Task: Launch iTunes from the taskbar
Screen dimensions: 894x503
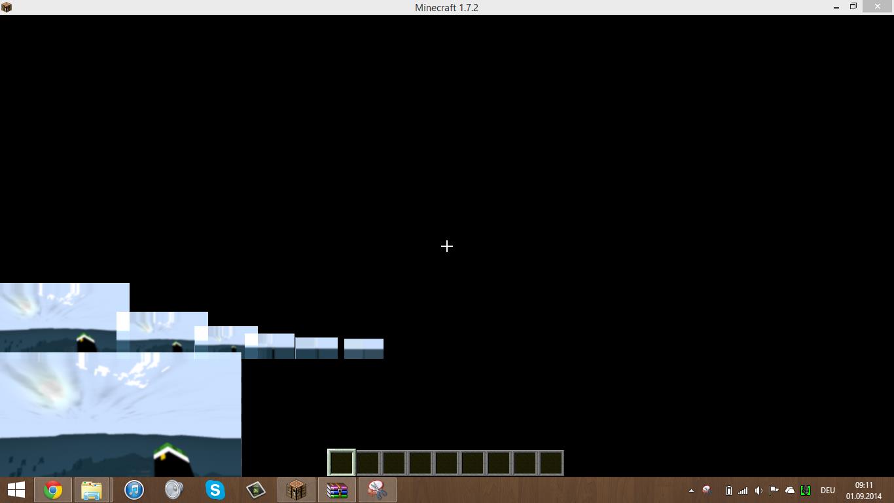Action: (133, 489)
